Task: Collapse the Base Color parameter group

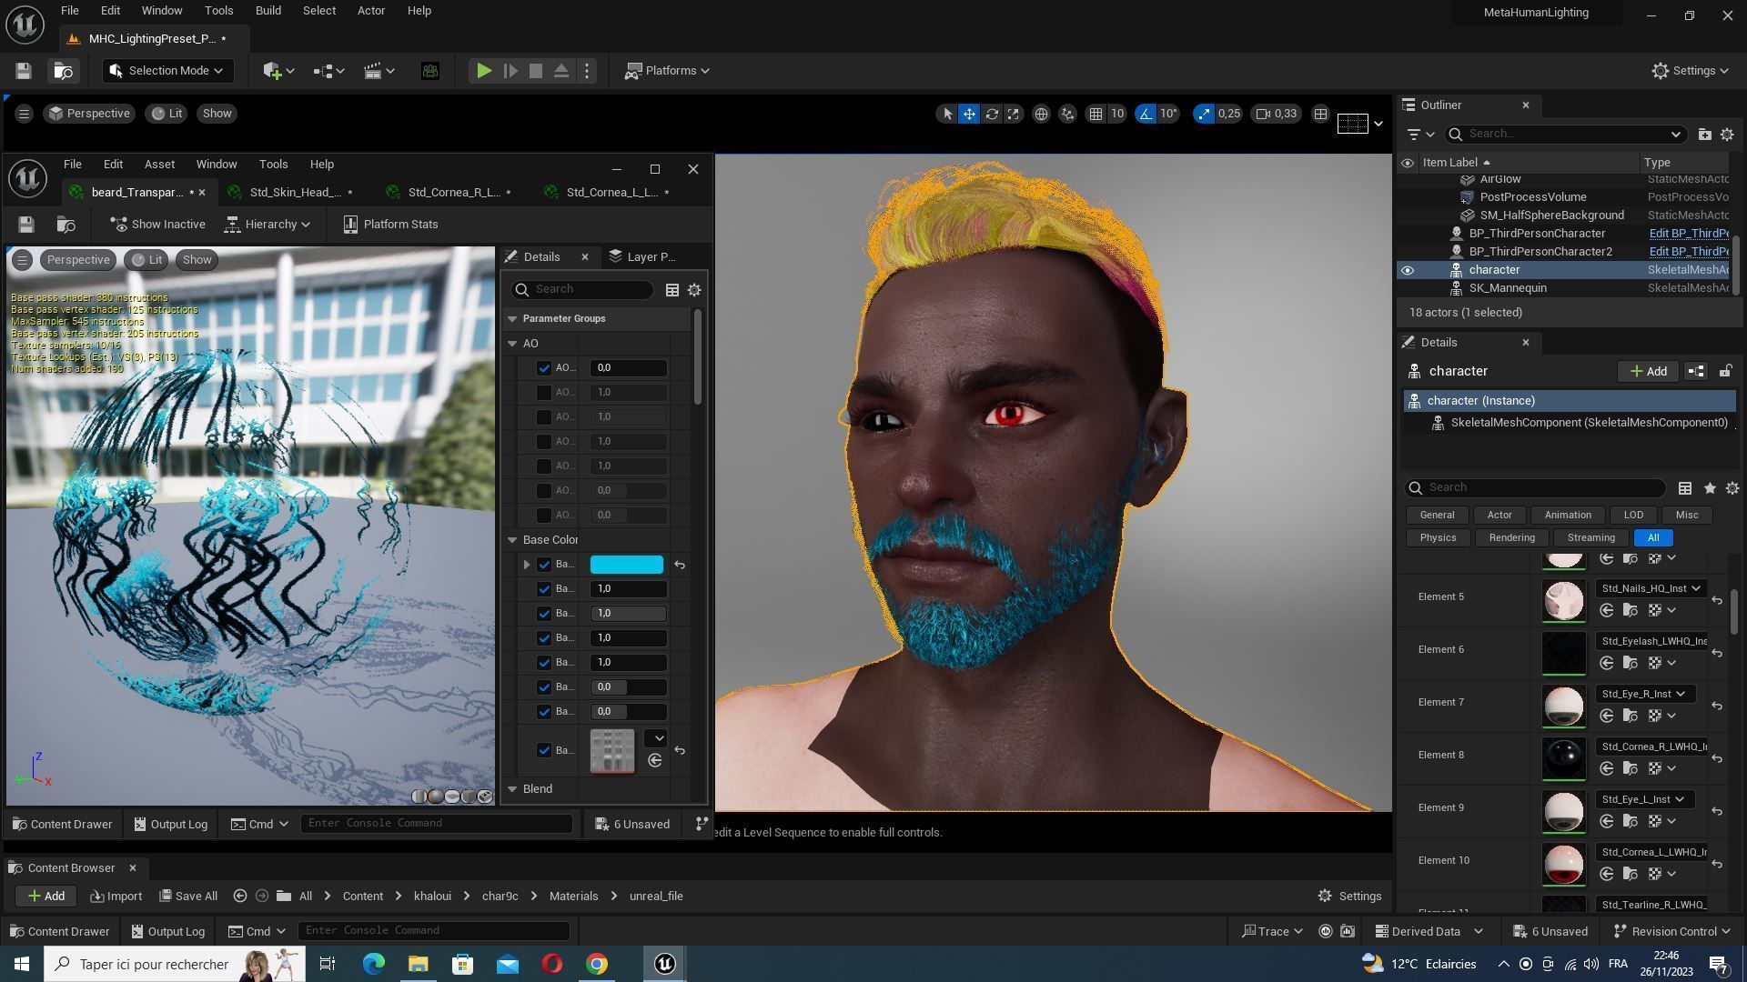Action: 512,540
